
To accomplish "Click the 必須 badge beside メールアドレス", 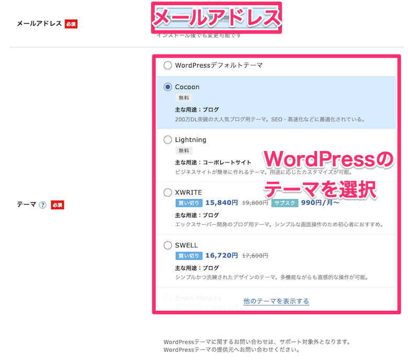I will coord(71,24).
